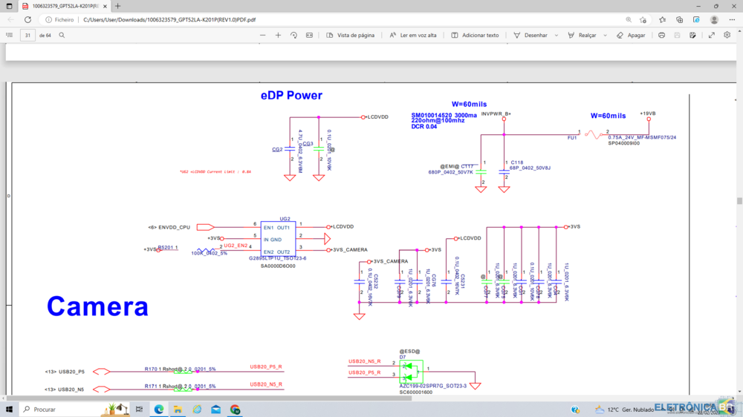Toggle Ler em voz alta reading
743x417 pixels.
pos(413,35)
